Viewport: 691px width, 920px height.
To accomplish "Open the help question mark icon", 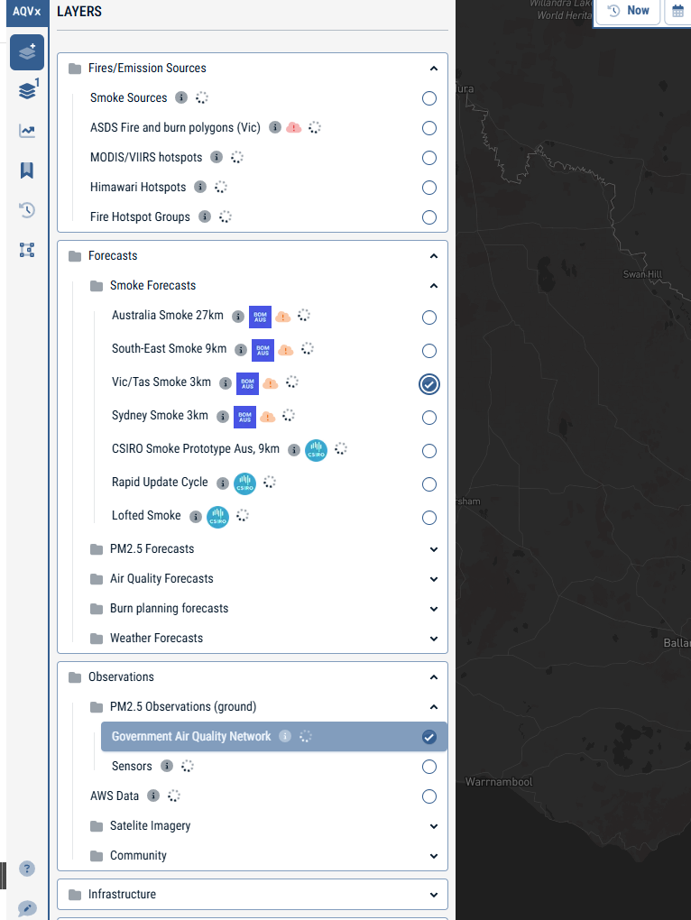I will (x=27, y=869).
